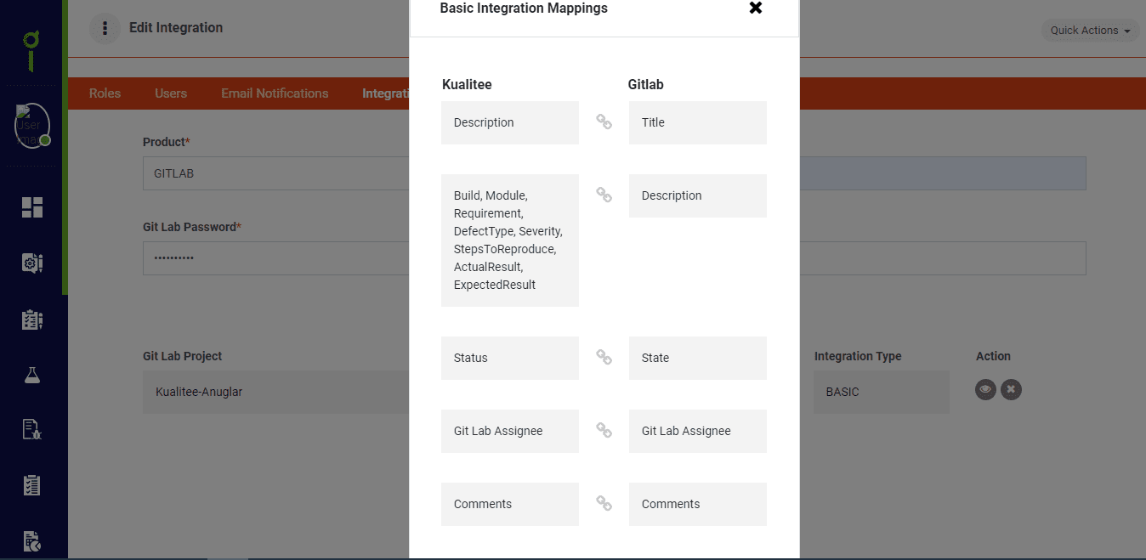Switch to the Users tab

pos(171,93)
